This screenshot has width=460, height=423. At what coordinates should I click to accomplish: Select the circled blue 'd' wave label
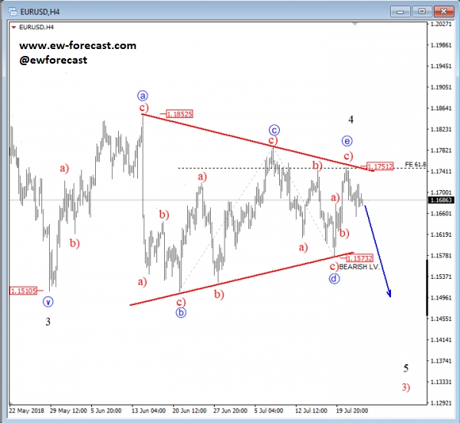(334, 278)
